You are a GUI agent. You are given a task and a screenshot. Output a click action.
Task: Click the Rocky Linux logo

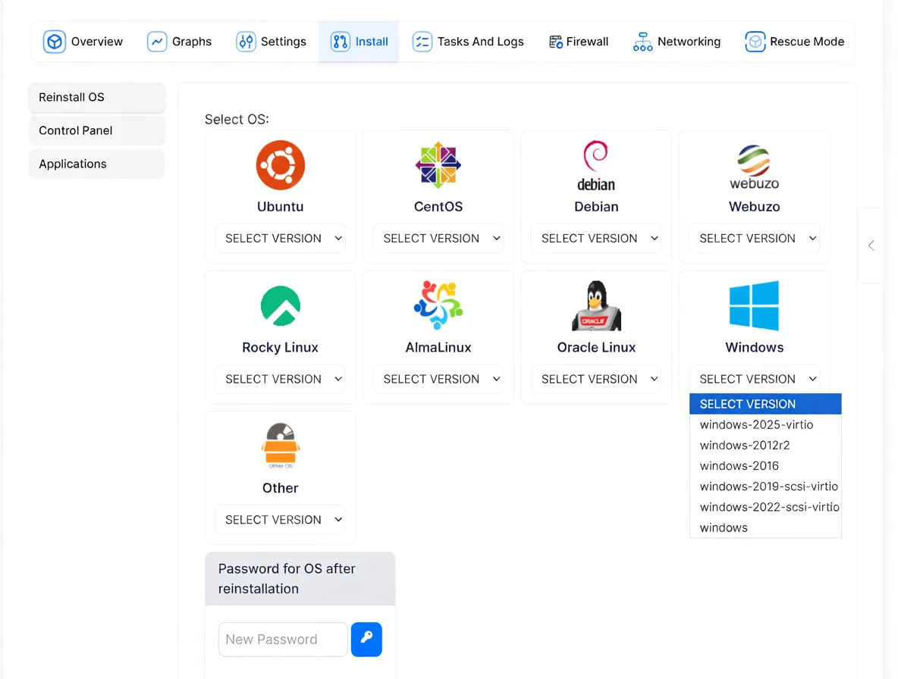point(280,305)
